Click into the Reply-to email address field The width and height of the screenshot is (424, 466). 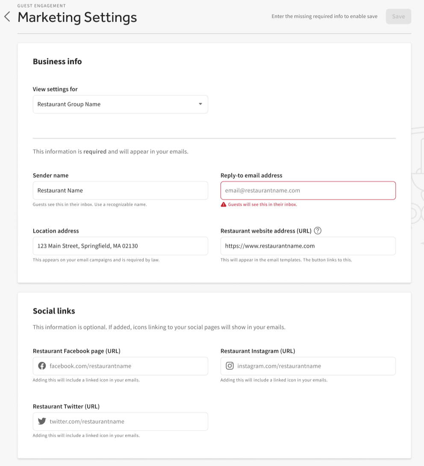coord(308,191)
